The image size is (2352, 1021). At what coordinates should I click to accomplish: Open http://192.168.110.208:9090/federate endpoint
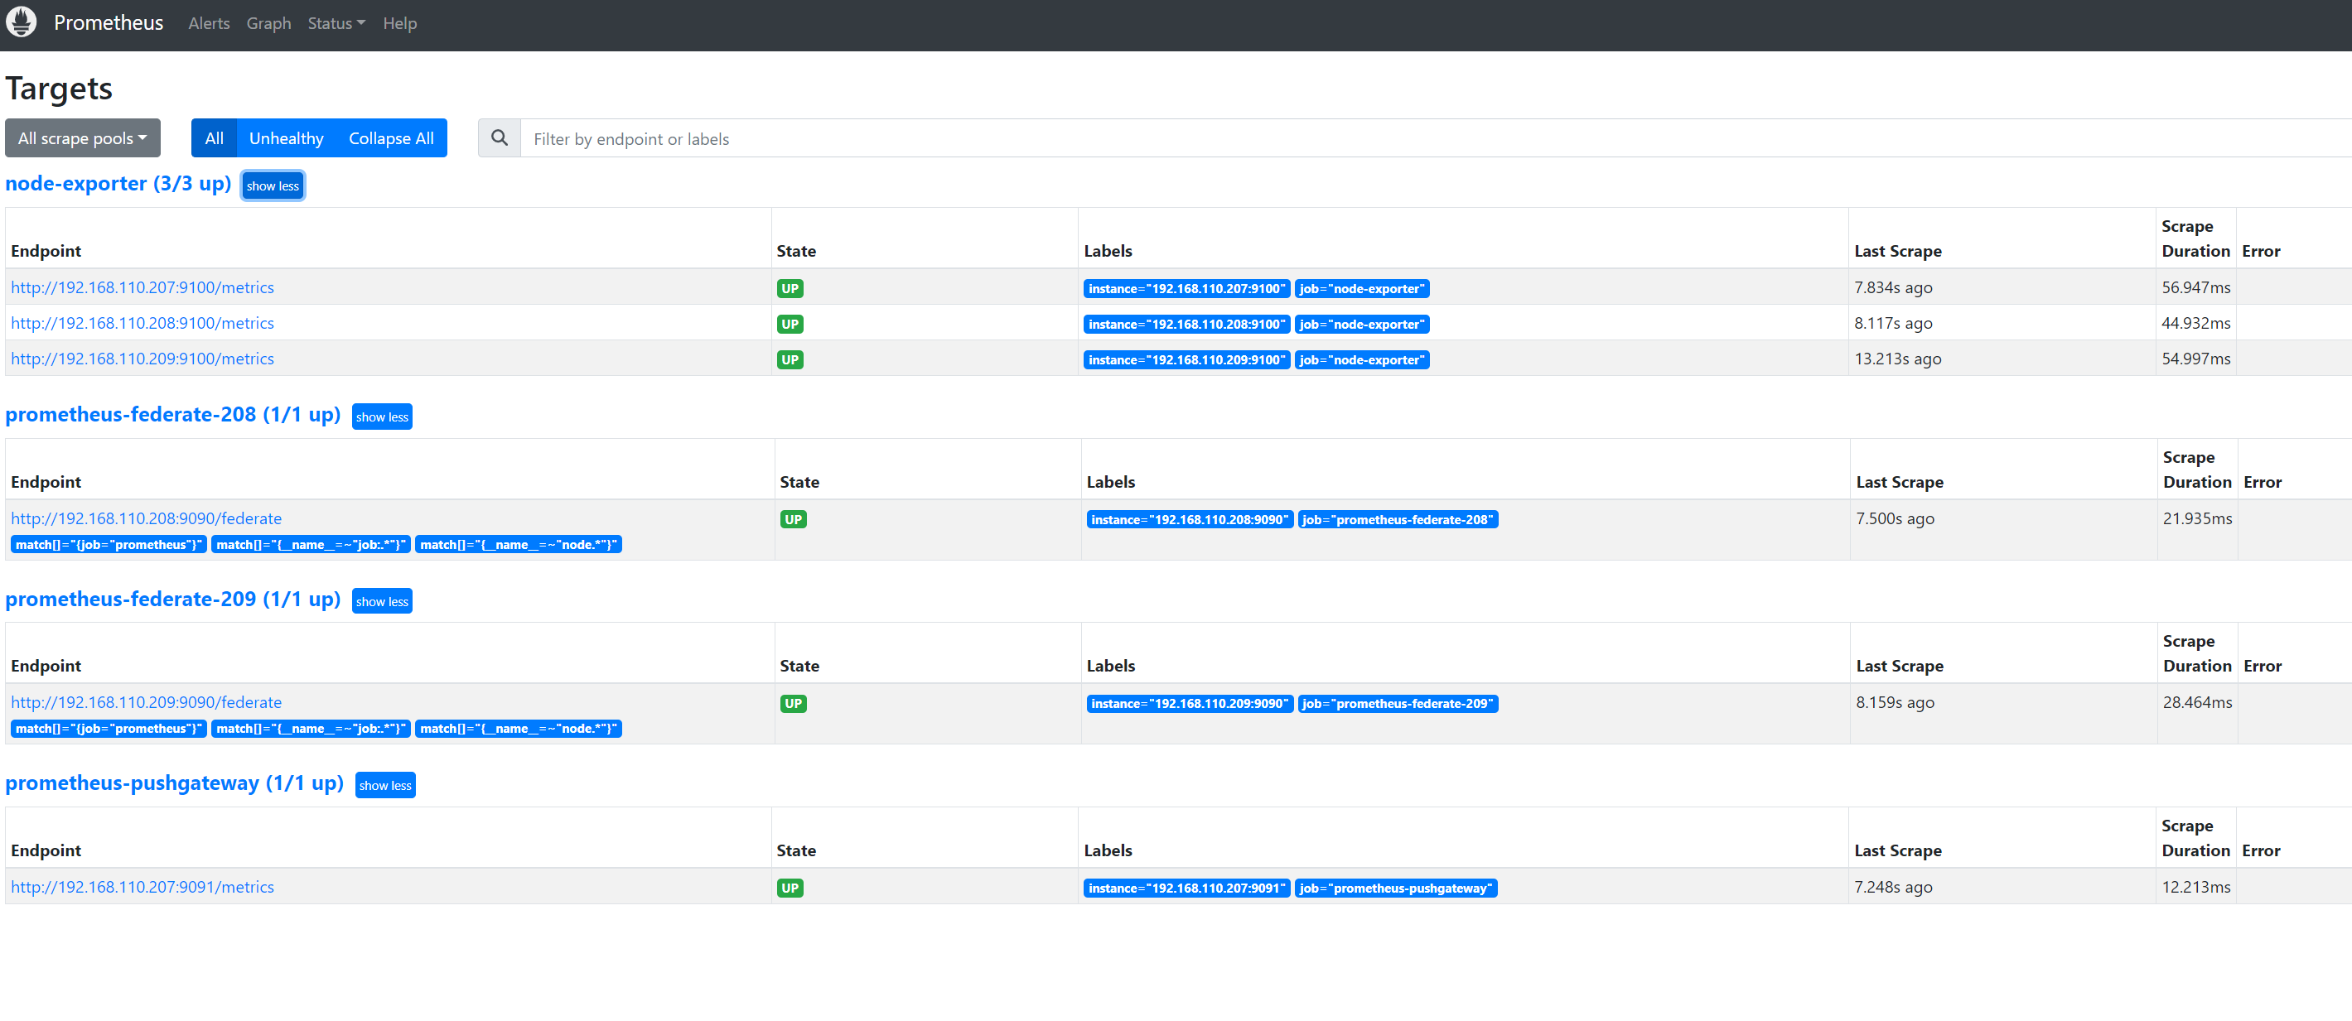(x=146, y=518)
